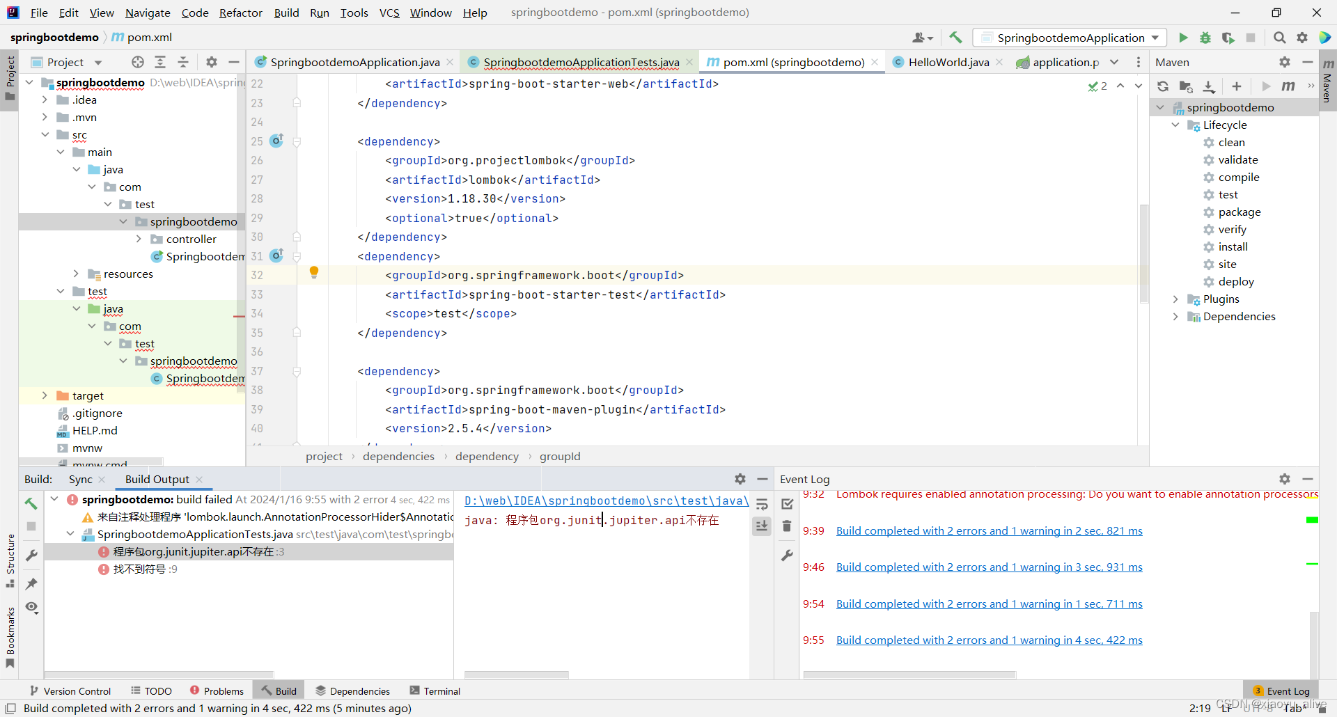This screenshot has width=1337, height=717.
Task: Mark all Event Log notifications as read
Action: point(788,504)
